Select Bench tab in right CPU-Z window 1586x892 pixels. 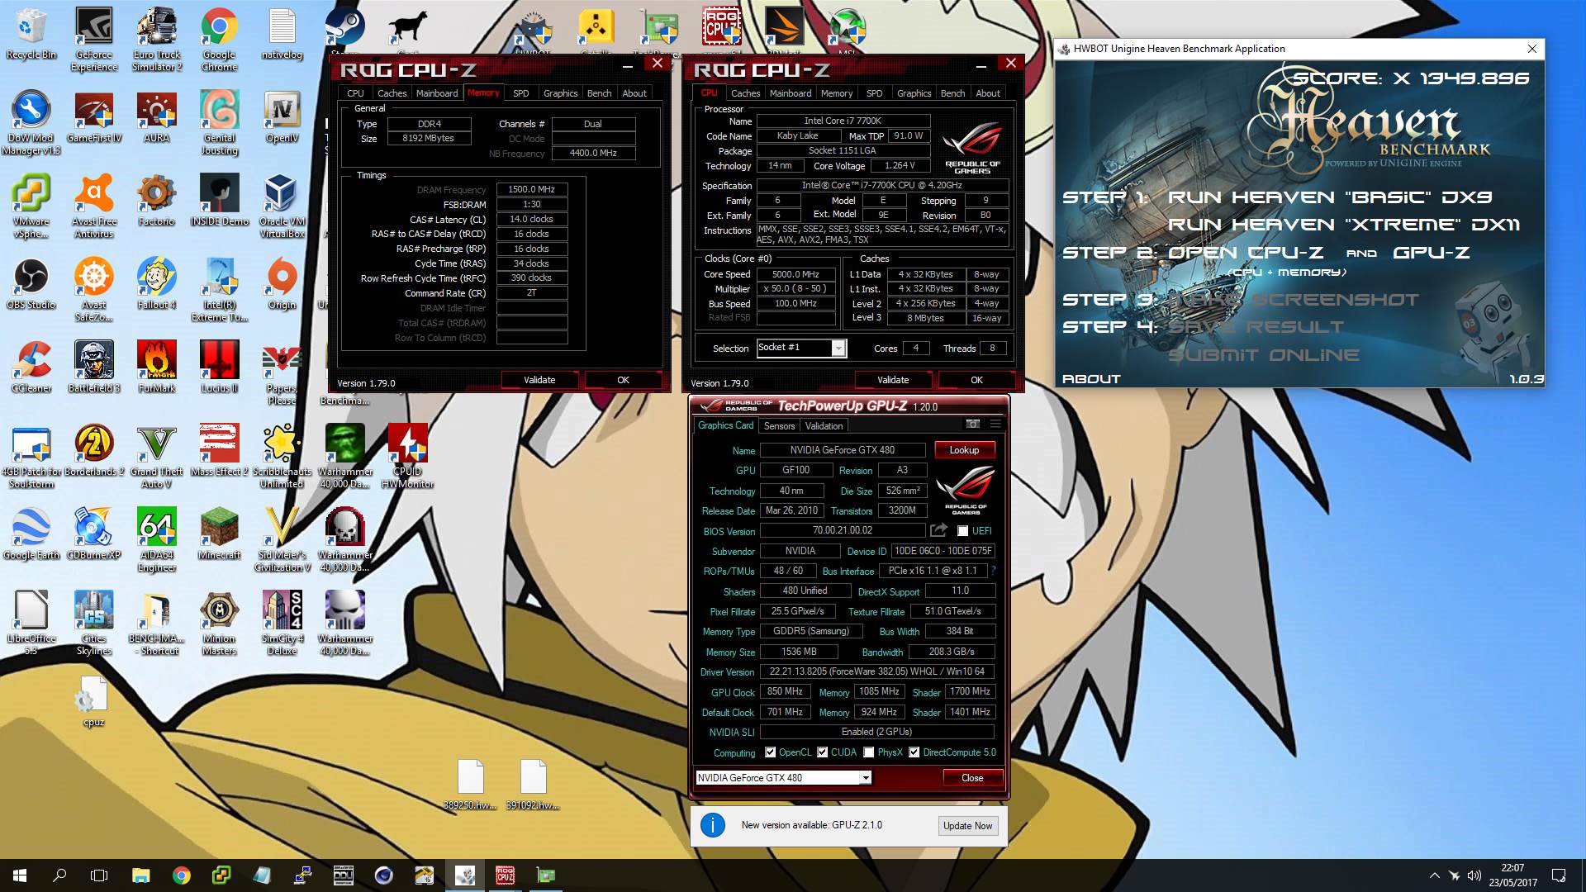[x=952, y=93]
